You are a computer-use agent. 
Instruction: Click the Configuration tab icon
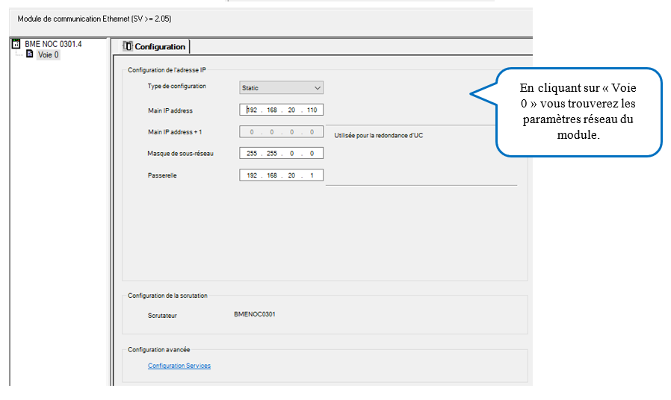point(128,46)
